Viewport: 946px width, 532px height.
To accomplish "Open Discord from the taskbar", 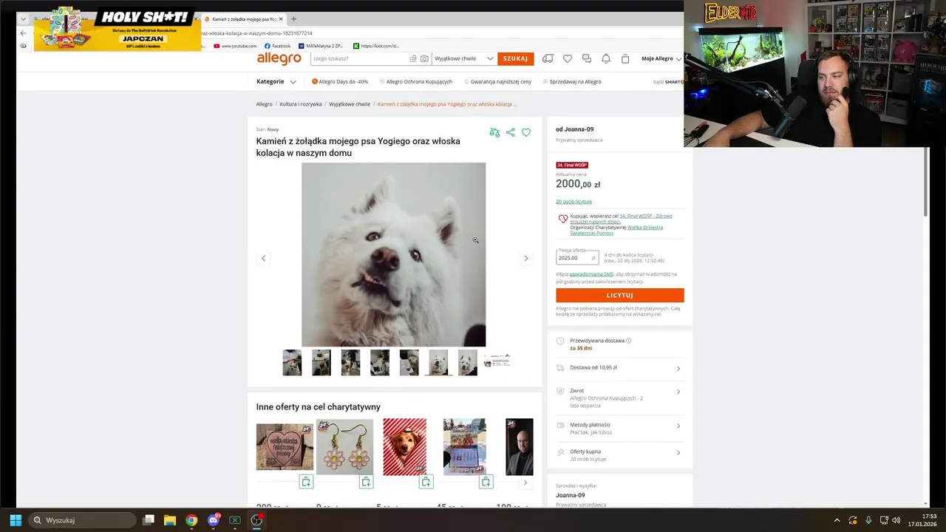I will pos(214,520).
